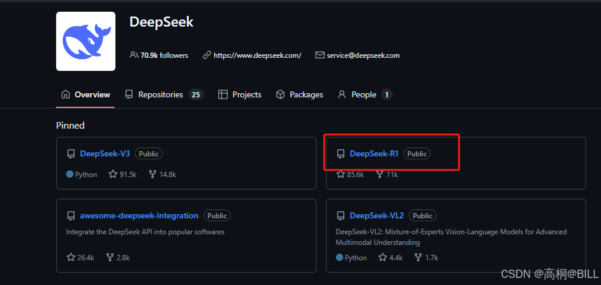Screen dimensions: 601x285
Task: Click the 25 repositories count badge
Action: click(x=196, y=94)
